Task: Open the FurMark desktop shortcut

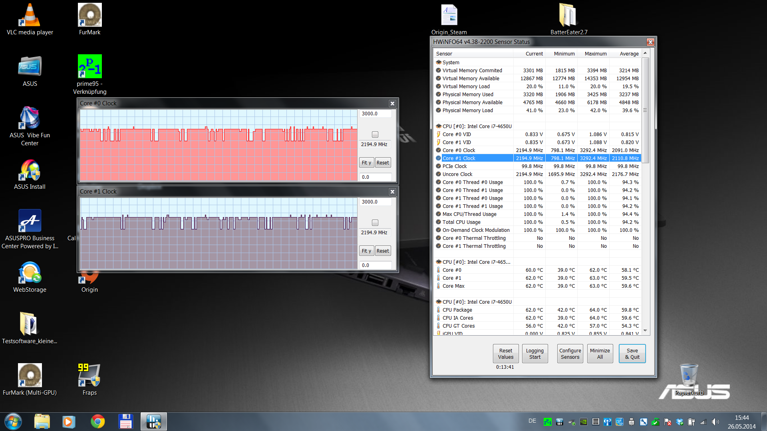Action: click(x=89, y=16)
